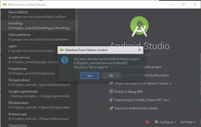Click the Import Android code sample icon
Viewport: 201px width, 127px height.
click(x=111, y=108)
